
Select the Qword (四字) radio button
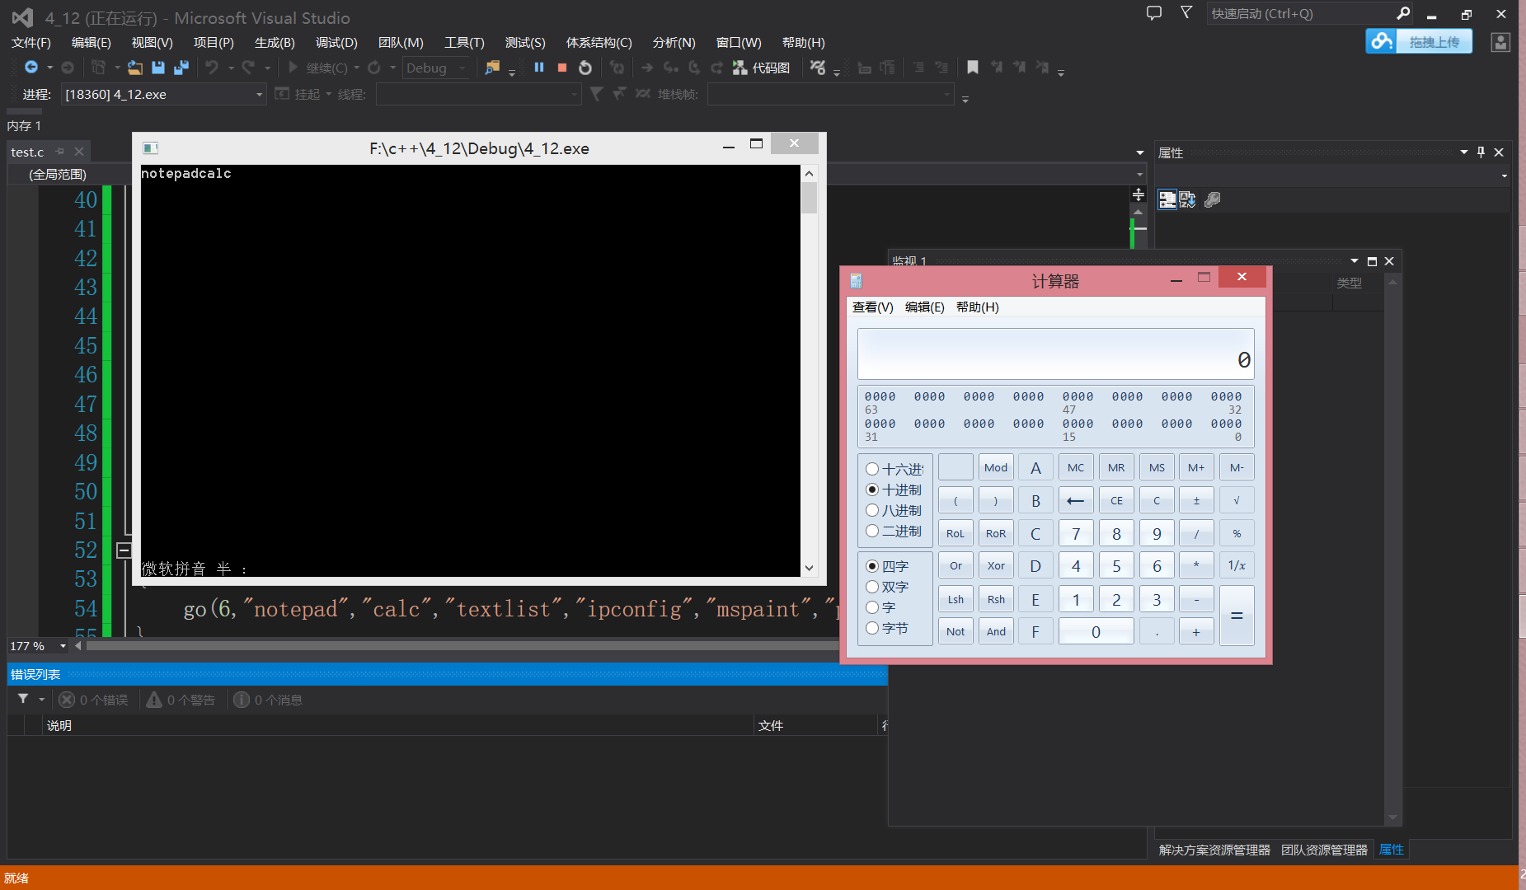tap(872, 566)
